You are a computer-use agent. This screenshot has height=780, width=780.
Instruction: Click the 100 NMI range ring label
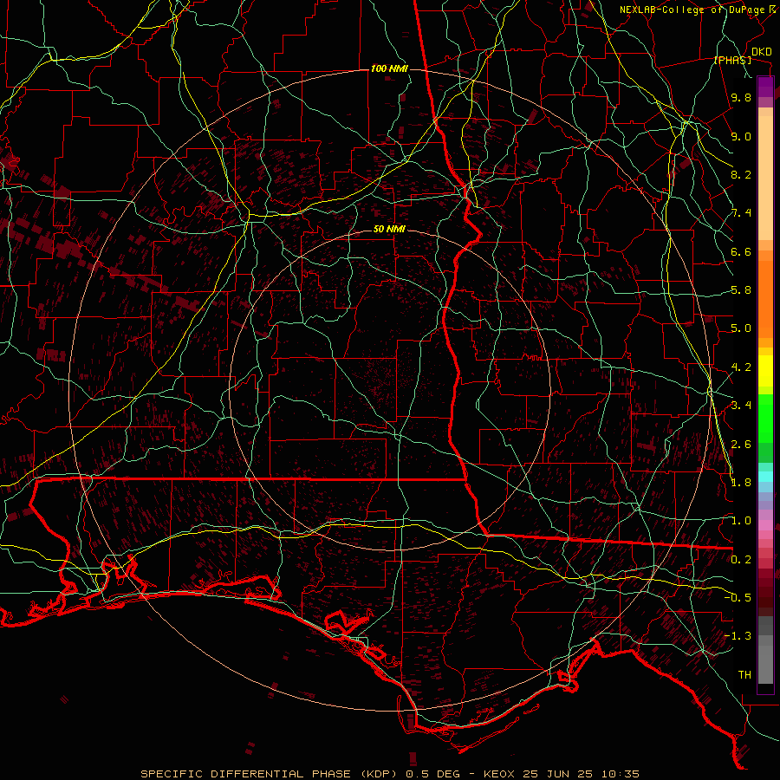pos(389,68)
